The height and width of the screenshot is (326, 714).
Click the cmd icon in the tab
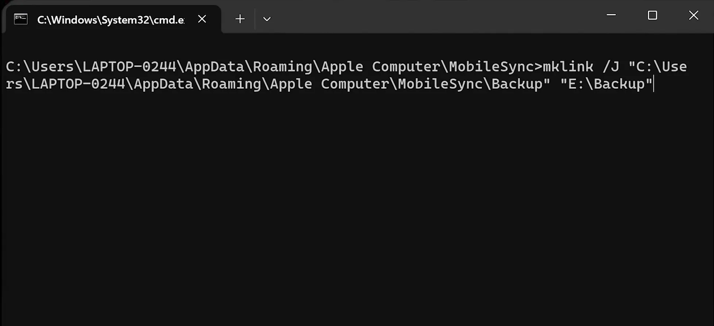(20, 19)
